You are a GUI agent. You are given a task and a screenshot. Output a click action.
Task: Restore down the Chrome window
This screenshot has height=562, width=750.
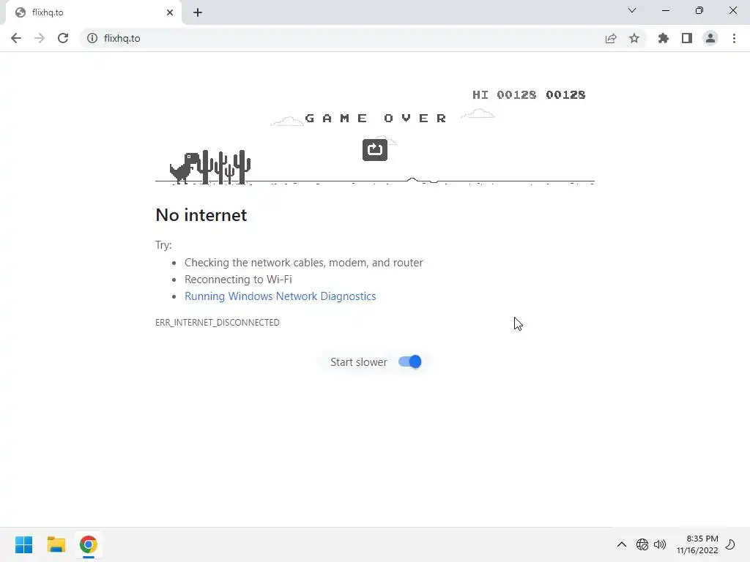click(699, 10)
